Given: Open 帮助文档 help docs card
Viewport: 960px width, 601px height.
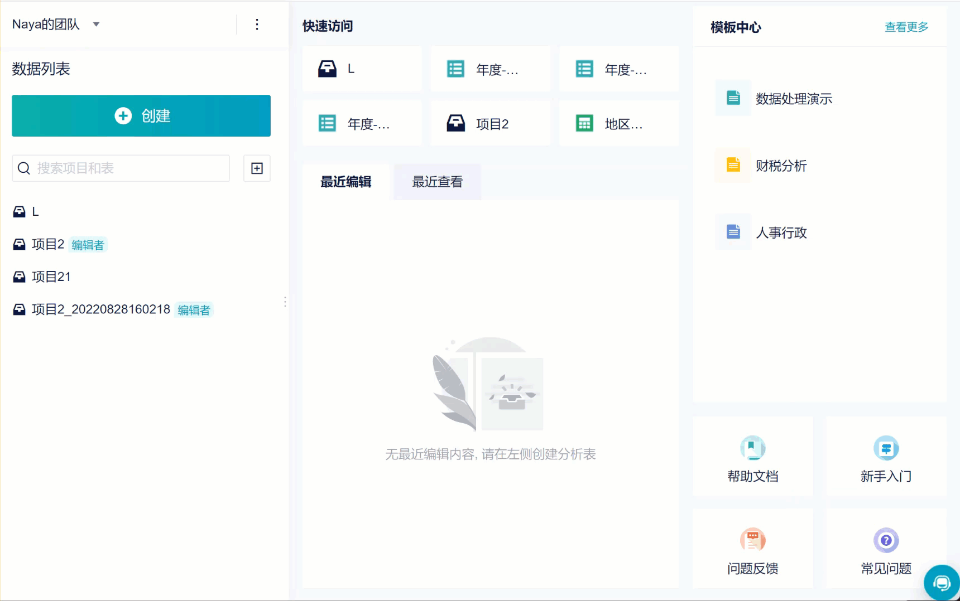Looking at the screenshot, I should click(x=753, y=457).
